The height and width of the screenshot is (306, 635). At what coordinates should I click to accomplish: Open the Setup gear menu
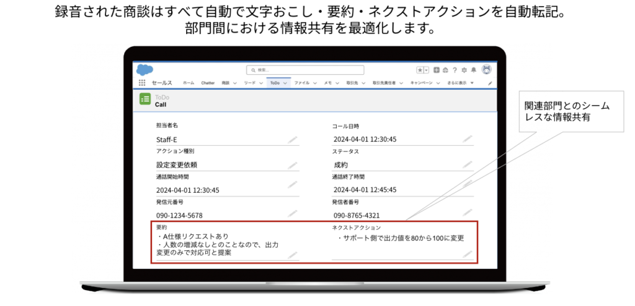[464, 70]
